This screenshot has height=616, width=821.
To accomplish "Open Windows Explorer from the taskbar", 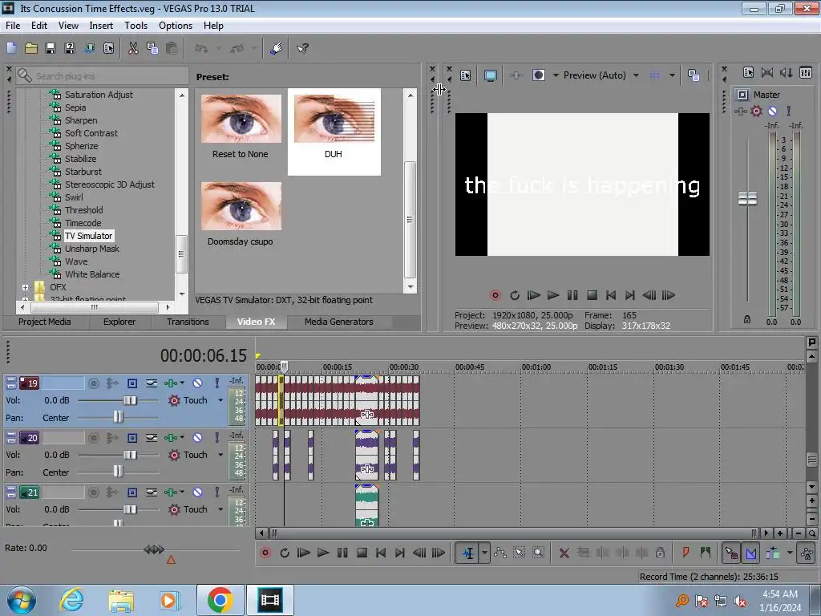I will coord(121,600).
